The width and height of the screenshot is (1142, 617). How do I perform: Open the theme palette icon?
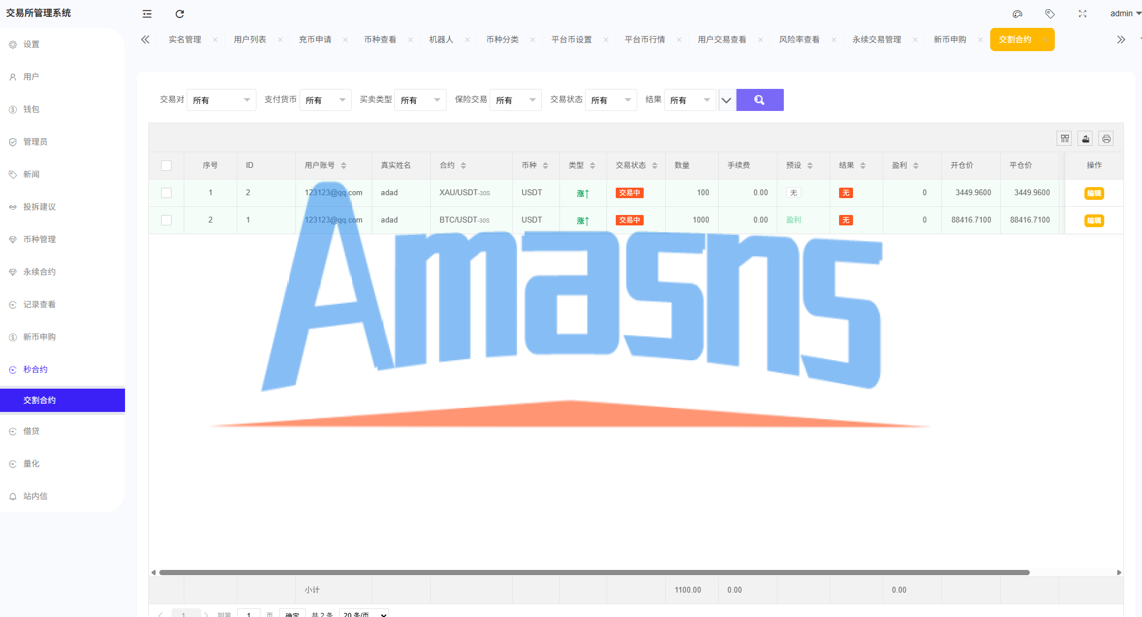[x=1017, y=14]
